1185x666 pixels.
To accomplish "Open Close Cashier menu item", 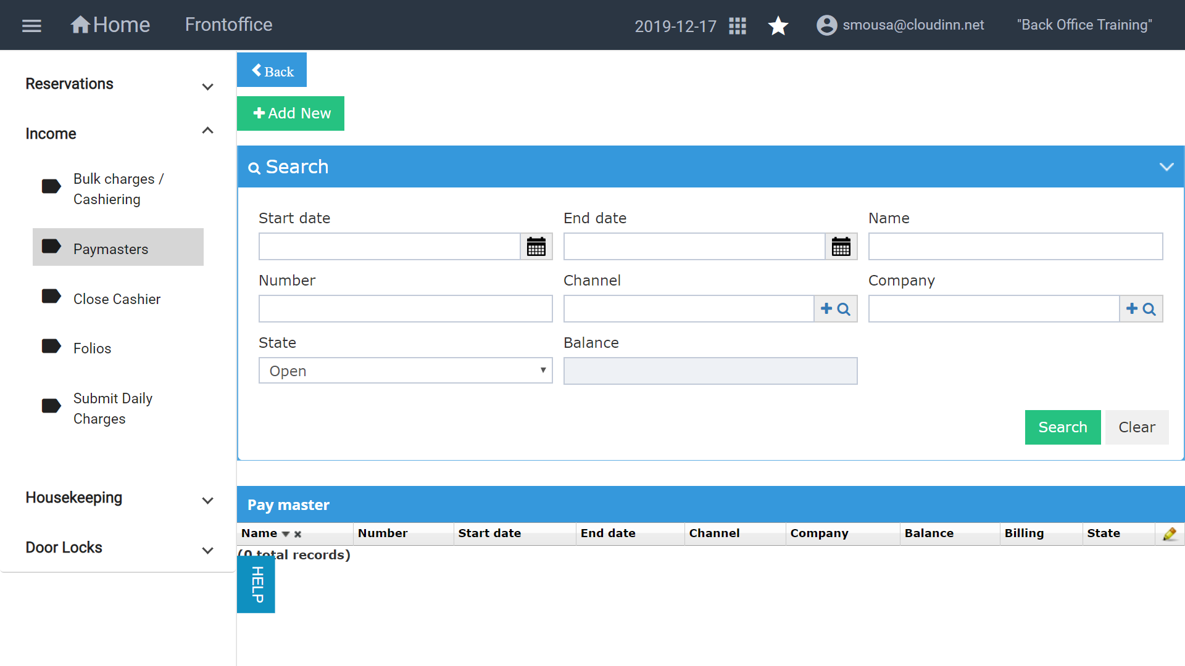I will click(118, 299).
